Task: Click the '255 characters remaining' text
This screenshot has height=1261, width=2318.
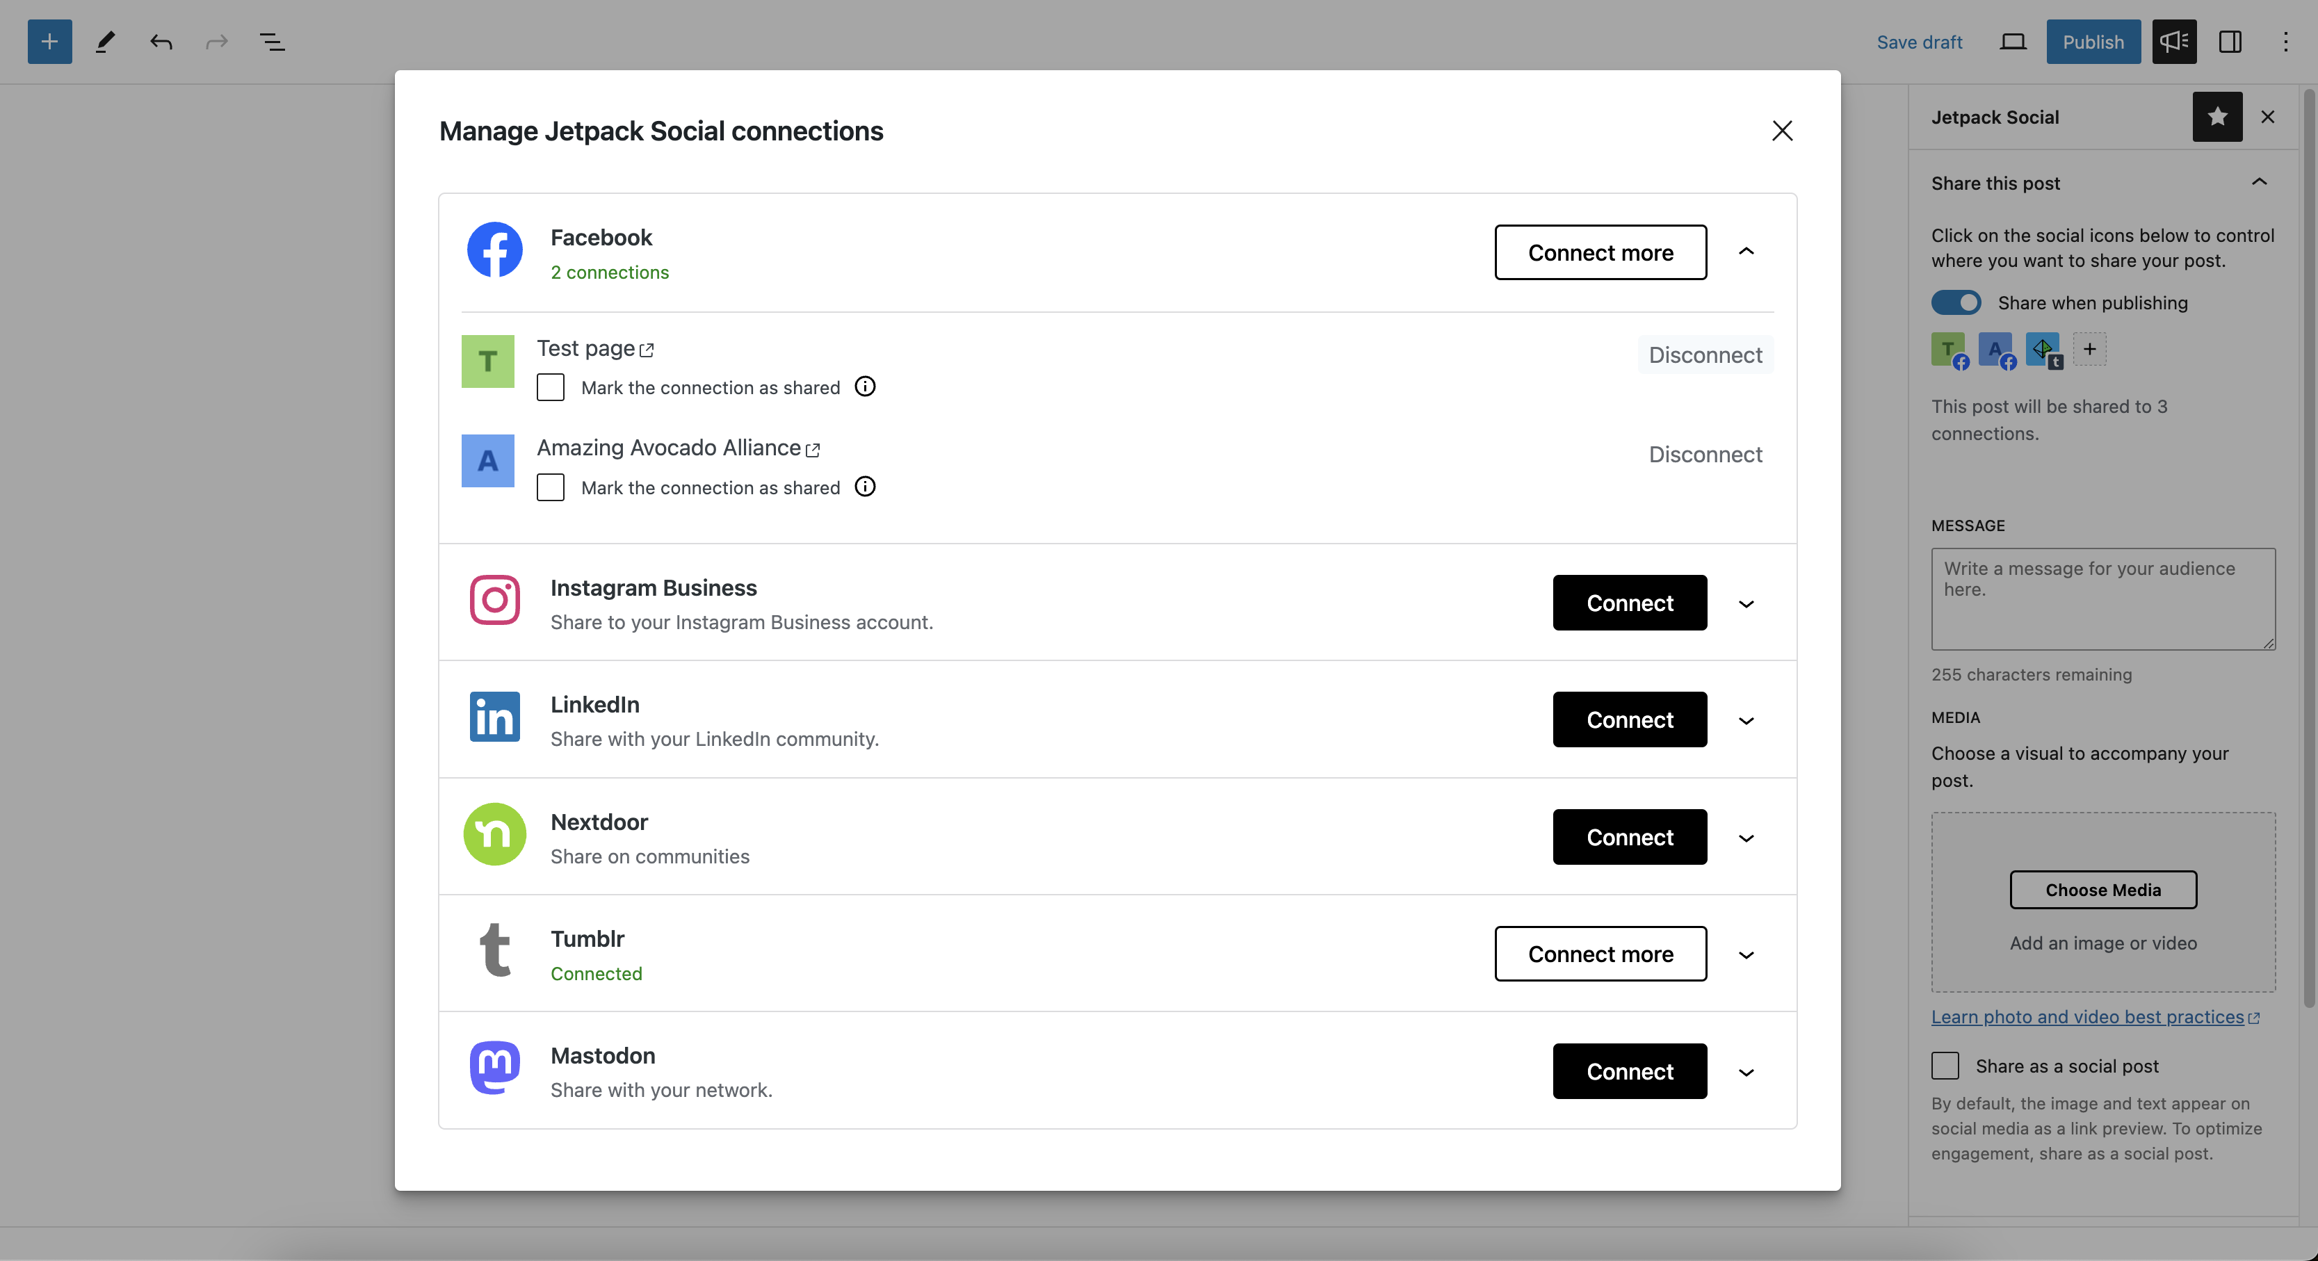Action: (x=2031, y=674)
